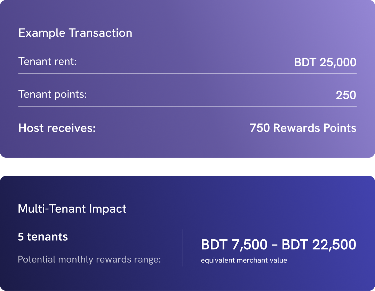
Task: Click the word Transaction in the top heading
Action: (x=101, y=33)
